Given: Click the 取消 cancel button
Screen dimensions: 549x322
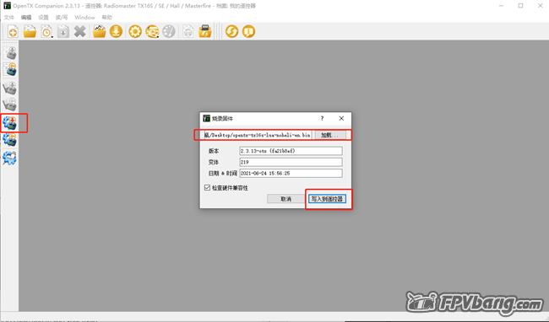Looking at the screenshot, I should pyautogui.click(x=285, y=199).
